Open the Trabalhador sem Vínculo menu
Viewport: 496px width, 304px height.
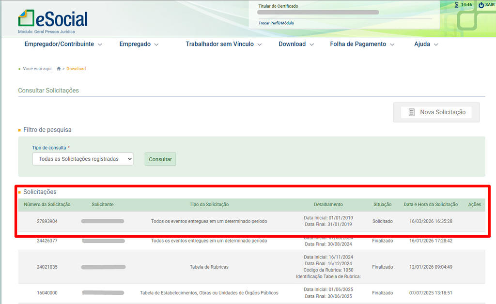pyautogui.click(x=219, y=44)
